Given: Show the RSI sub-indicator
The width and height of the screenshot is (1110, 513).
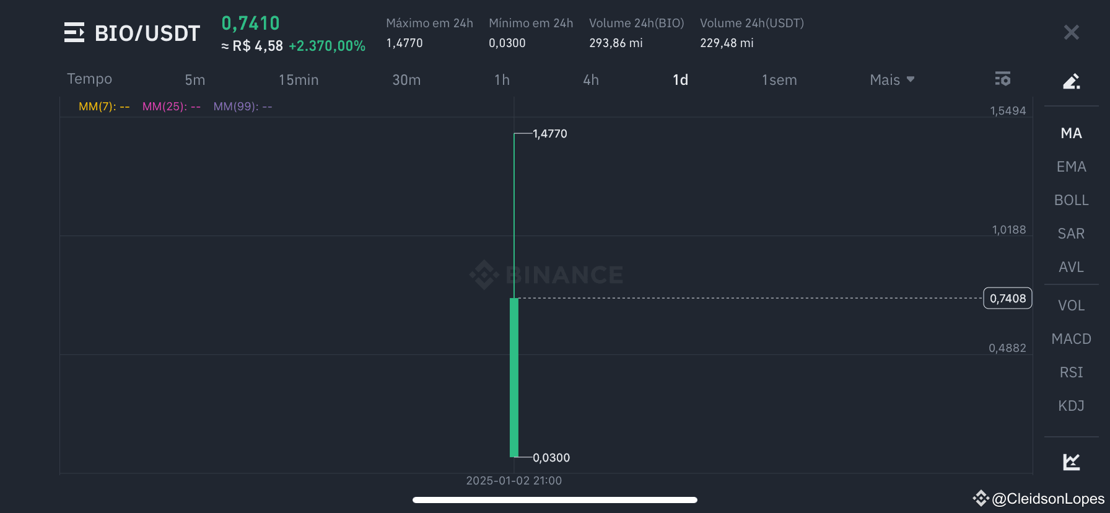Looking at the screenshot, I should click(x=1071, y=372).
